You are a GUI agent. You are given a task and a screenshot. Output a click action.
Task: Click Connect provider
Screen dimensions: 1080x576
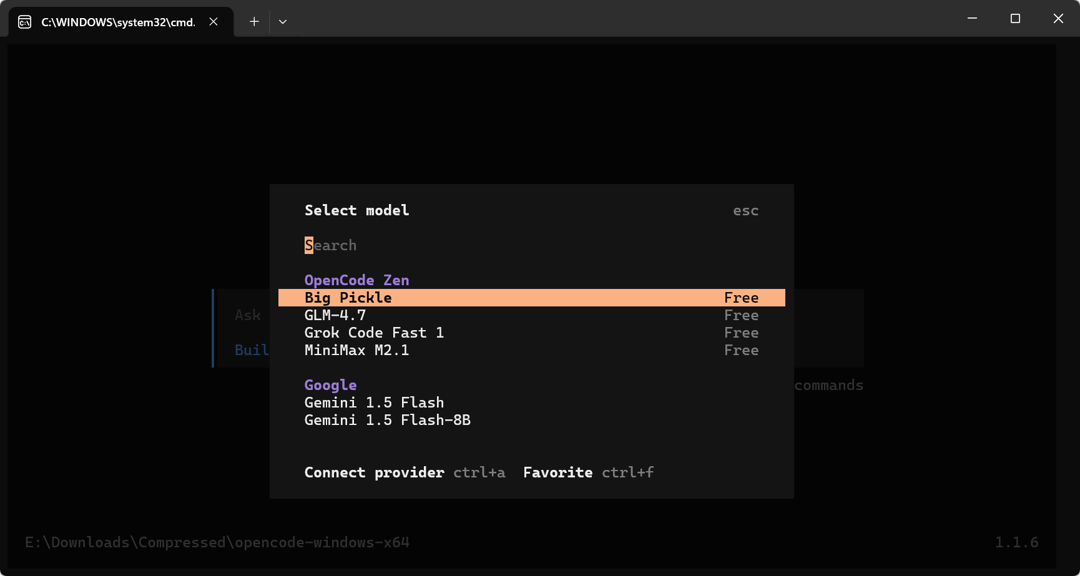point(373,472)
